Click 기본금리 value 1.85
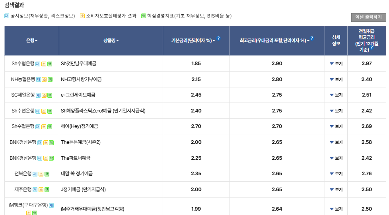389x215 pixels. (x=196, y=64)
